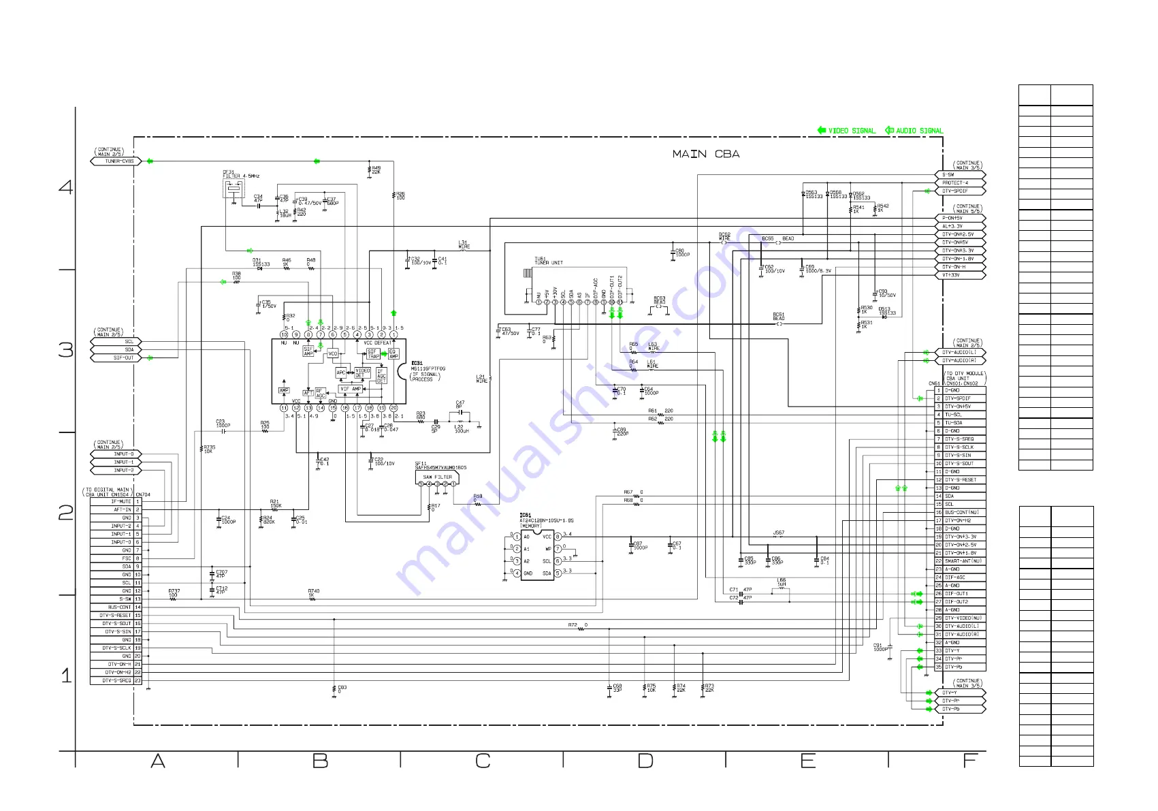Screen dimensions: 1158x811
Task: Select the DTV-ON-1.8V signal label
Action: pos(958,259)
